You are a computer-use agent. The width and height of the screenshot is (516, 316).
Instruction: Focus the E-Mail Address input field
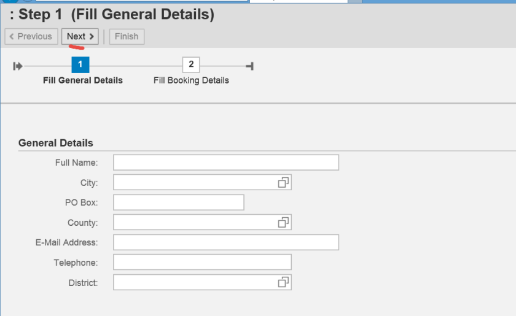[225, 242]
